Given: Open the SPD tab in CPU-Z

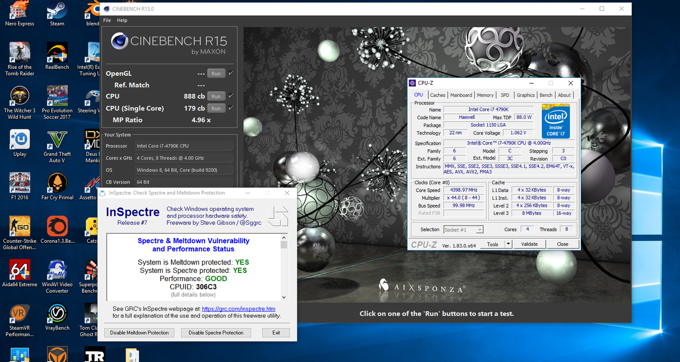Looking at the screenshot, I should click(505, 95).
